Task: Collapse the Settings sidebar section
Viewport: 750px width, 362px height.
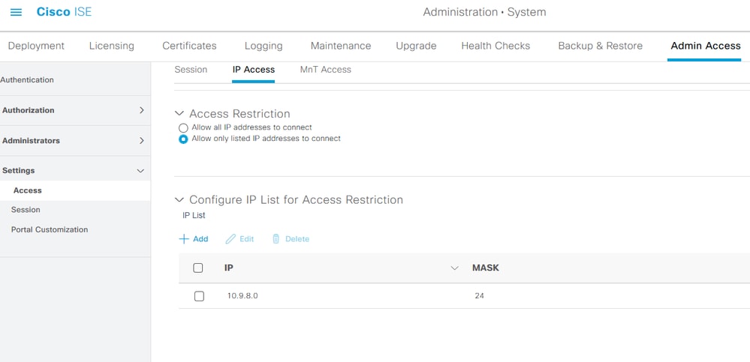Action: point(140,171)
